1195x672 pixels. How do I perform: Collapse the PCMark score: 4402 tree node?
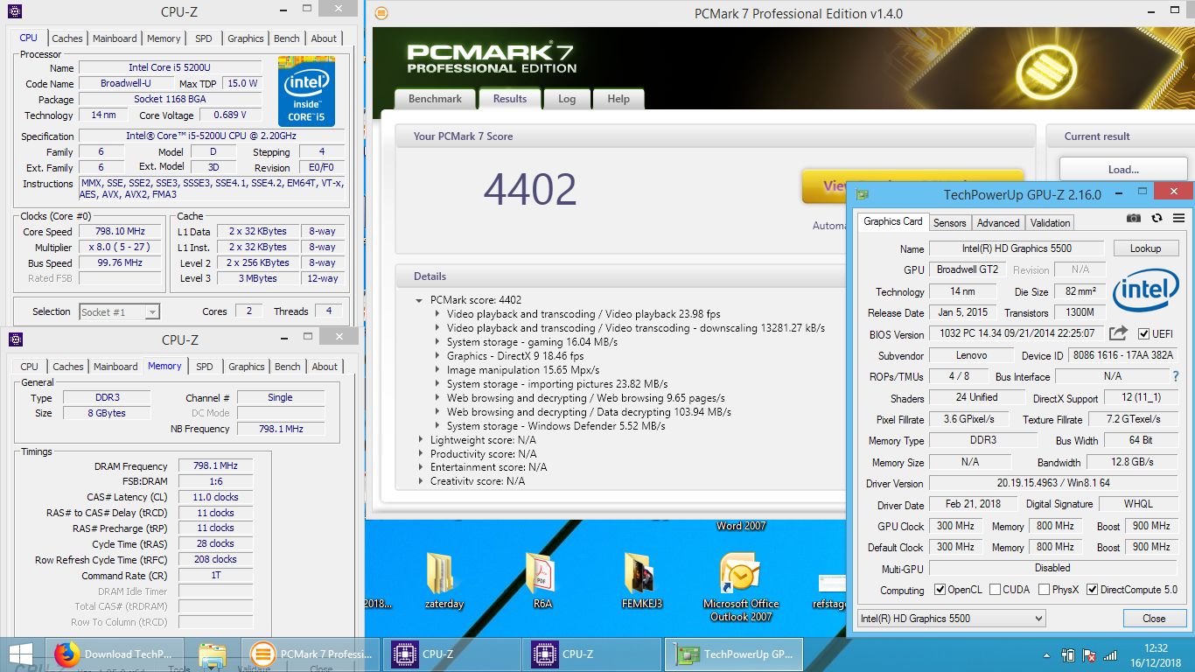click(x=420, y=300)
